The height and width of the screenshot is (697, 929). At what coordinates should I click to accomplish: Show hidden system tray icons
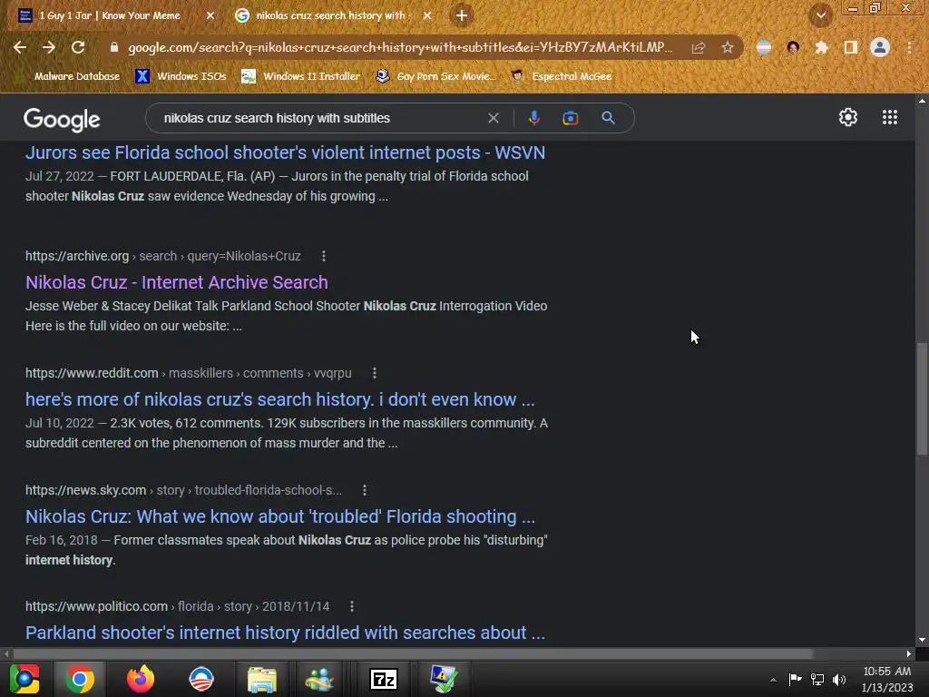773,680
